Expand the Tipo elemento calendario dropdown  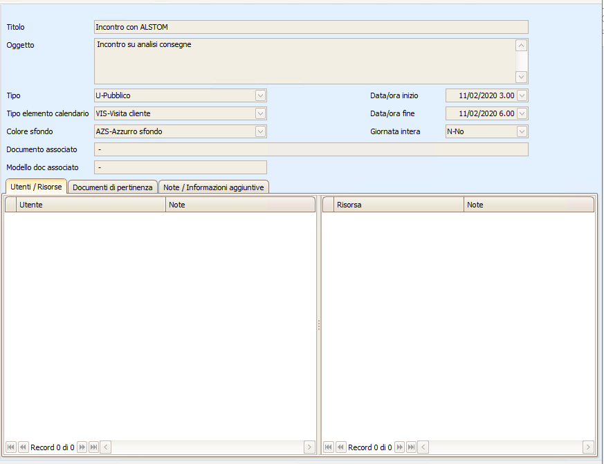261,113
